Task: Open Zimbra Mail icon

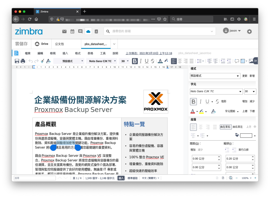Action: 64,31
